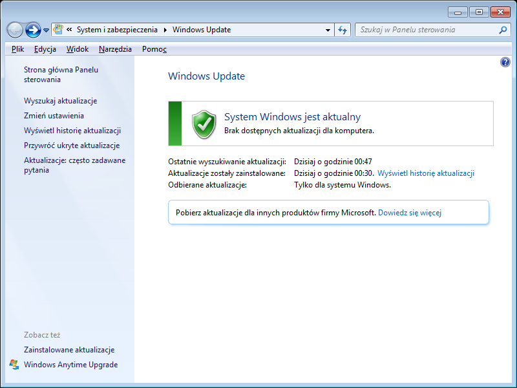Open Wyświetl historię aktualizacji beside install time

coord(426,173)
